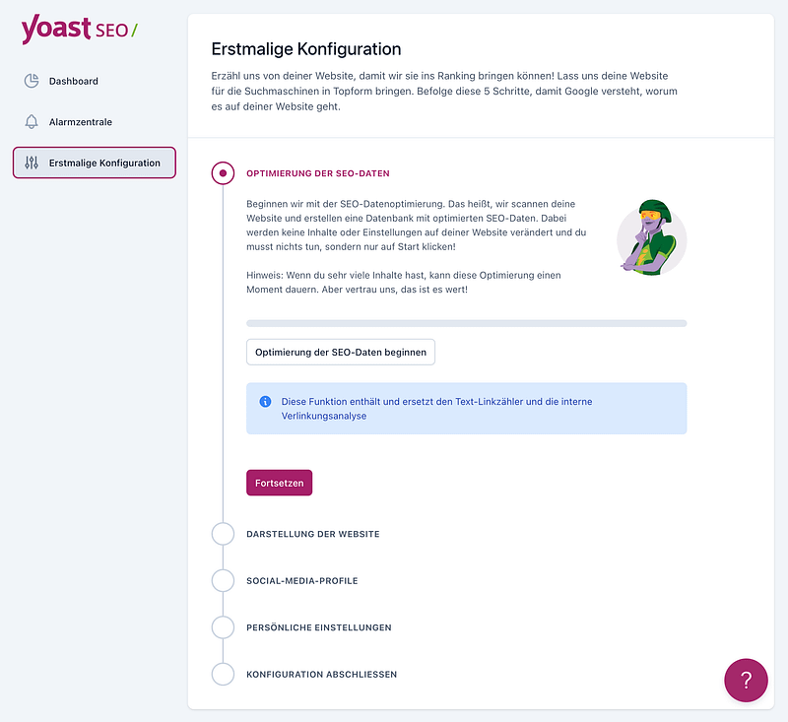Open the Dashboard menu item
The height and width of the screenshot is (722, 788).
pyautogui.click(x=74, y=81)
